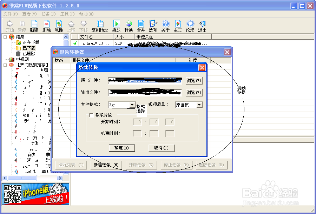Confirm with the 确定(O) button

tap(122, 148)
